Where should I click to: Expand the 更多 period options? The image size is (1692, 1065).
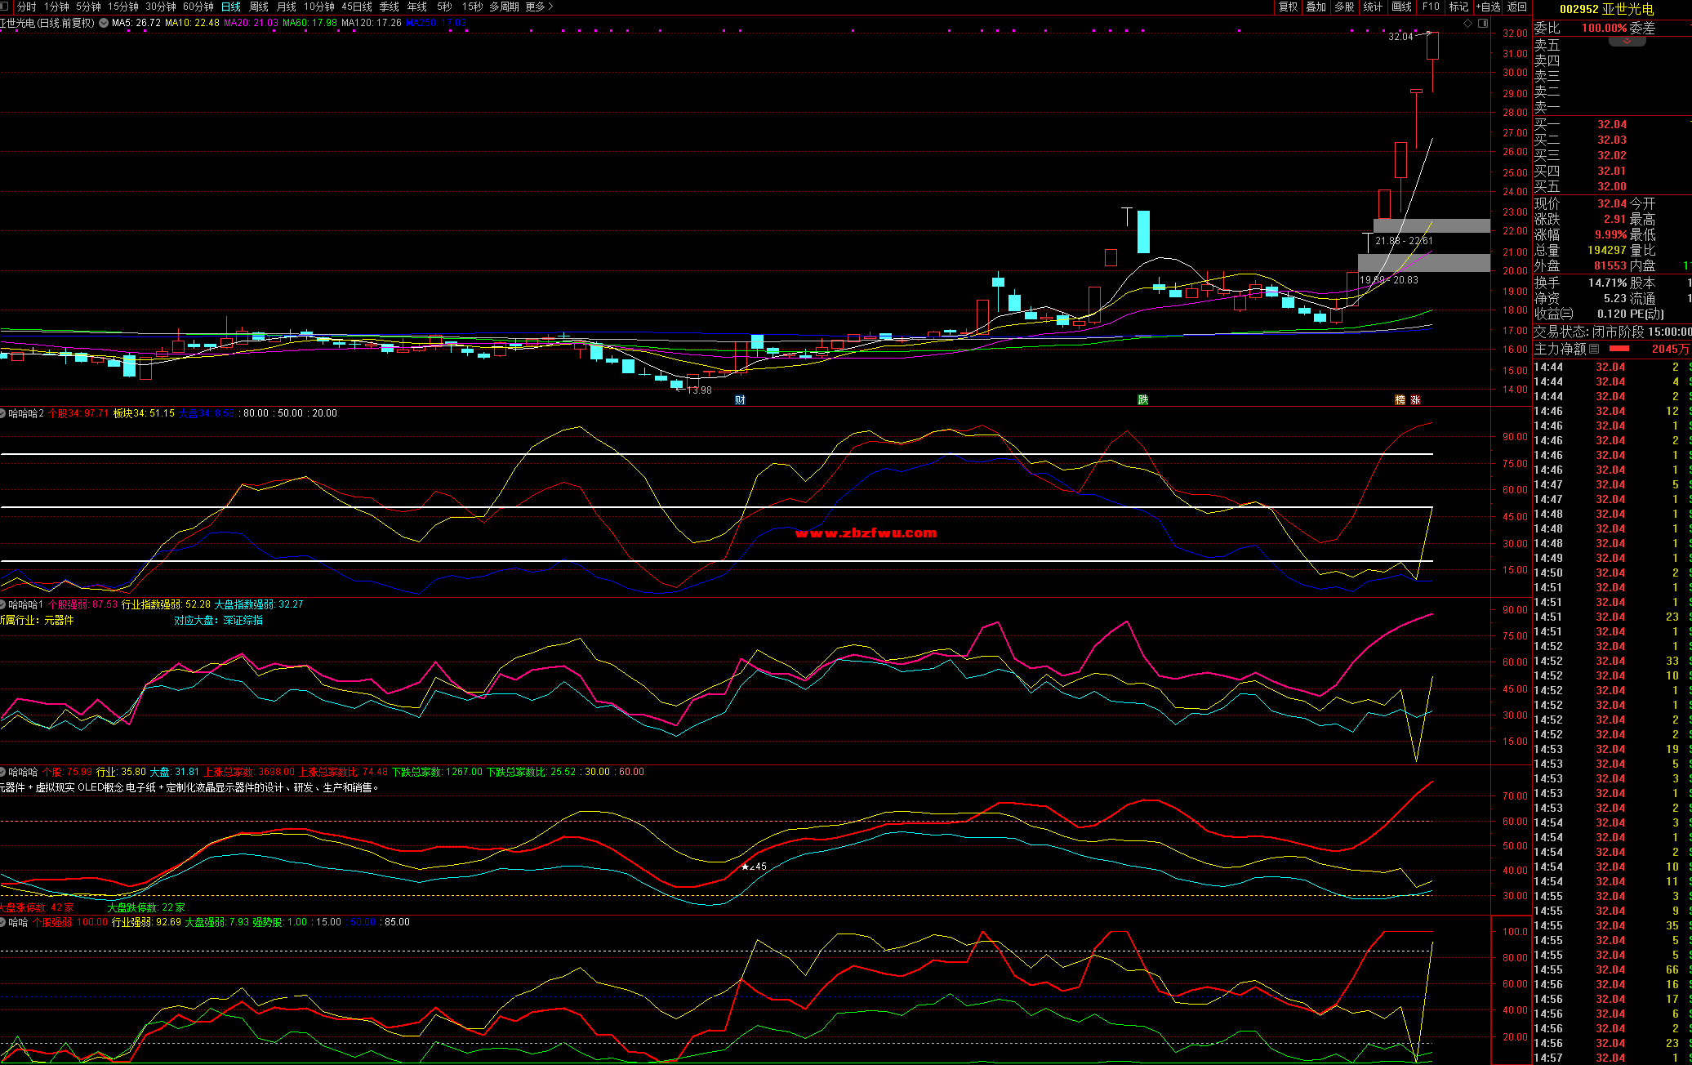tap(539, 7)
